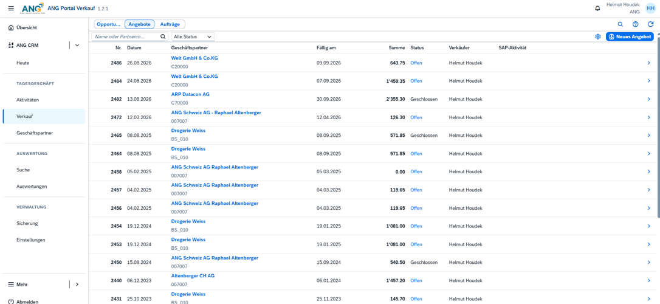Open details arrow for offer 2453
This screenshot has height=304, width=660.
coord(648,244)
